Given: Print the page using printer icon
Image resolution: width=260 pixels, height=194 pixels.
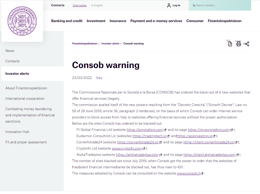Looking at the screenshot, I should point(238,44).
